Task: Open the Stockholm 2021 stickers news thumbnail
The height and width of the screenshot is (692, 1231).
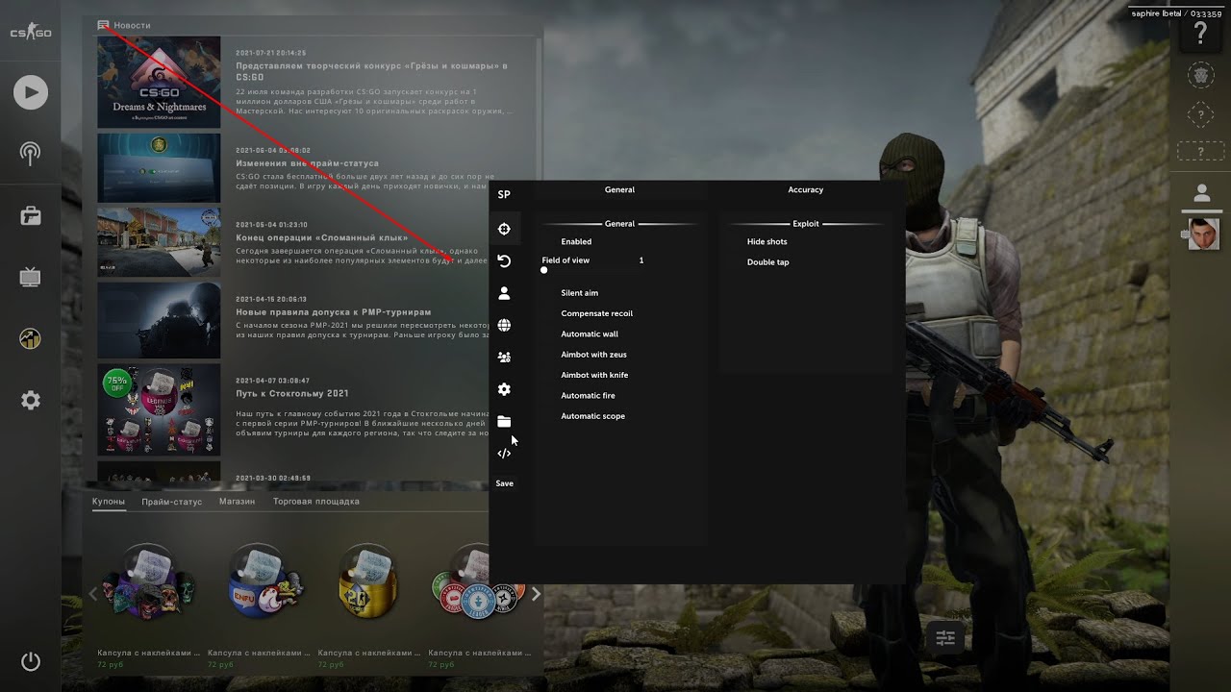Action: click(x=159, y=409)
